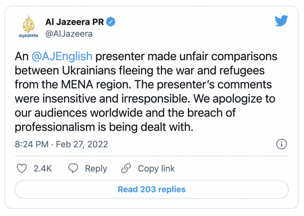
Task: Click the chain link icon
Action: (x=126, y=168)
